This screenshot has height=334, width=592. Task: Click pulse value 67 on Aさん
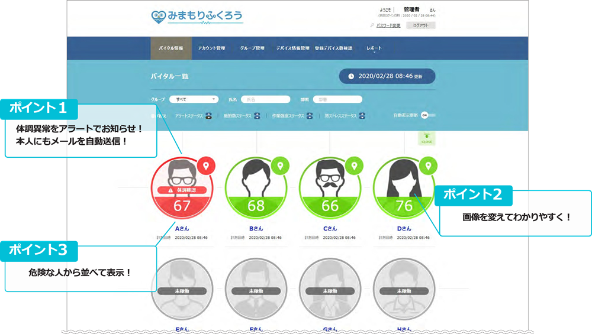pyautogui.click(x=182, y=206)
